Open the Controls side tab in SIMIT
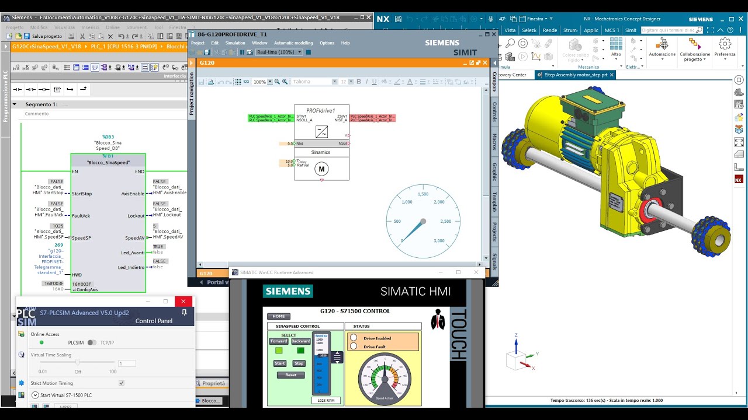 (x=494, y=111)
